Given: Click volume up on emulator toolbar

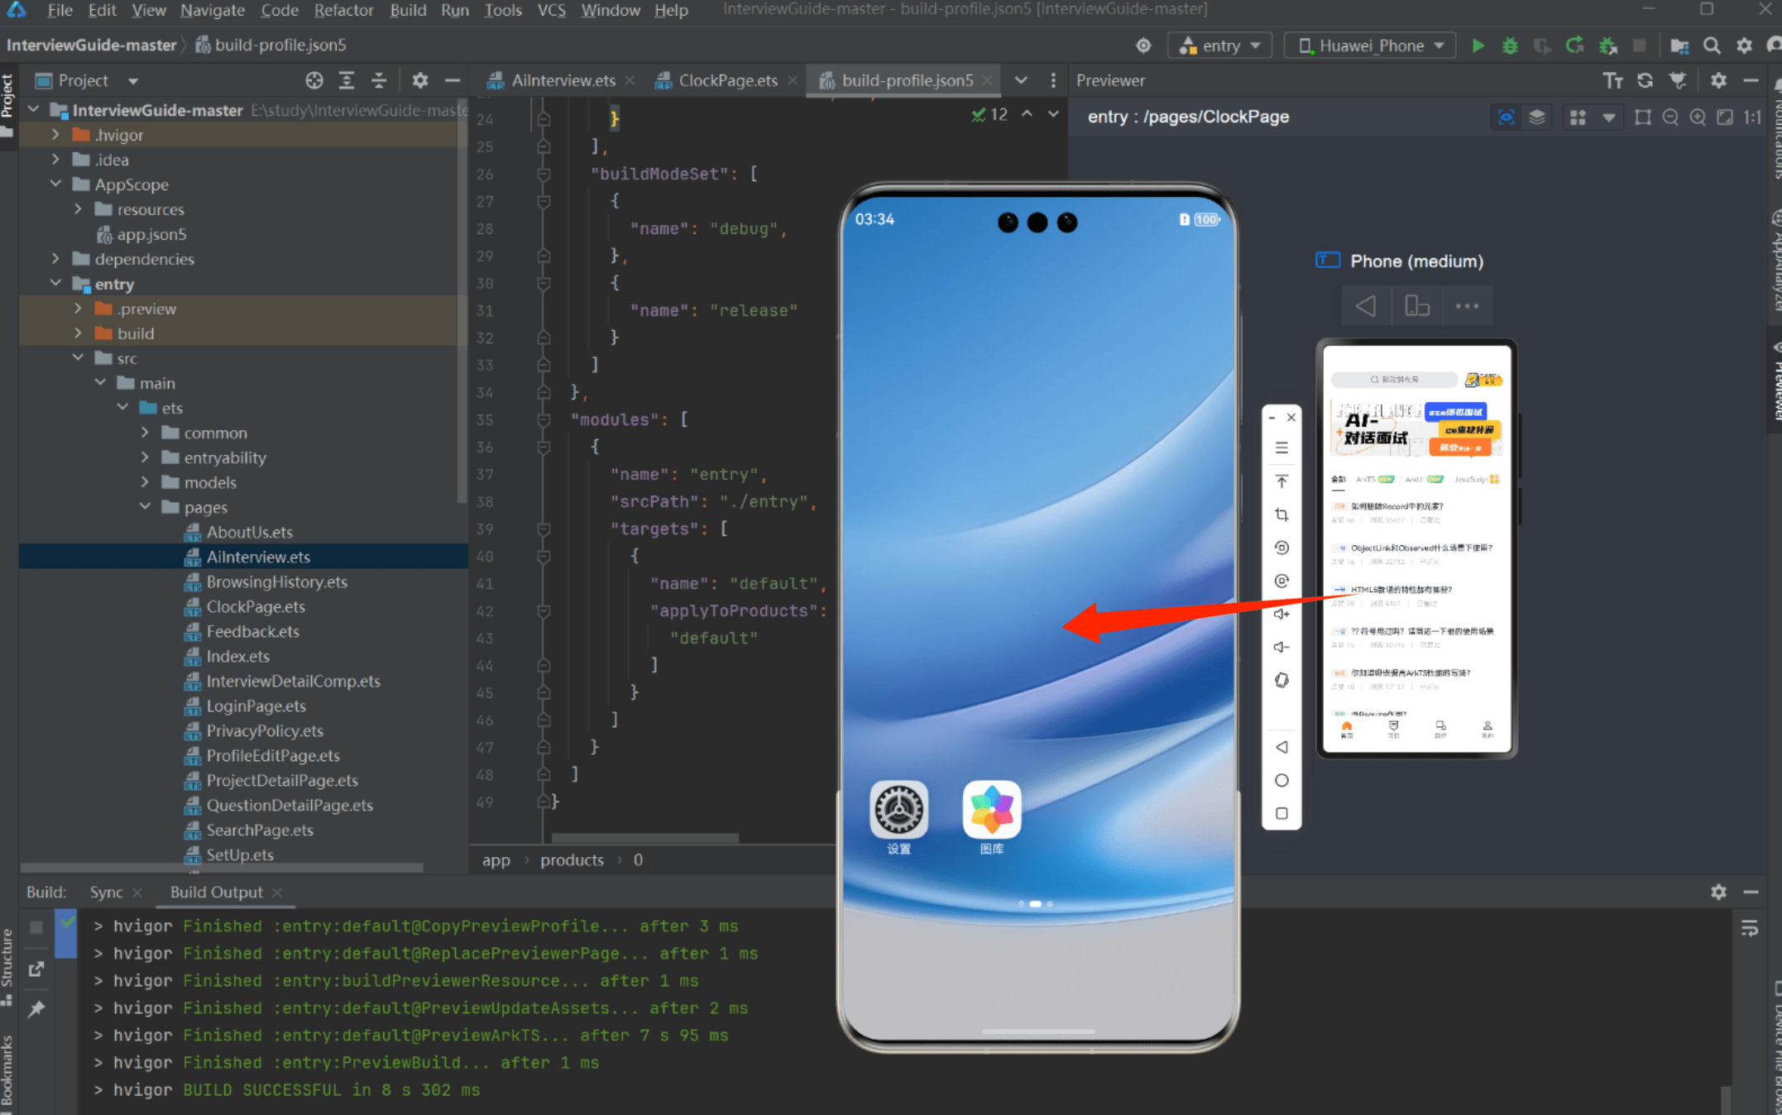Looking at the screenshot, I should (x=1281, y=614).
